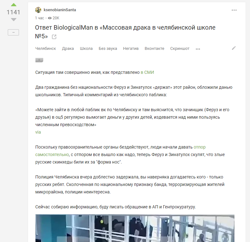Expand hidden tags with three dots
The width and height of the screenshot is (250, 242).
(x=198, y=49)
